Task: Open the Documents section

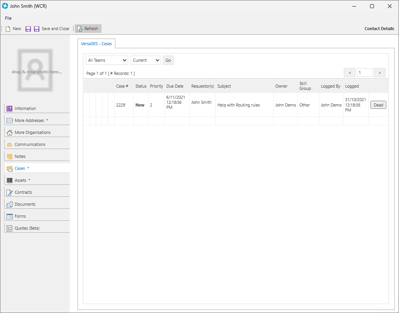Action: tap(25, 204)
